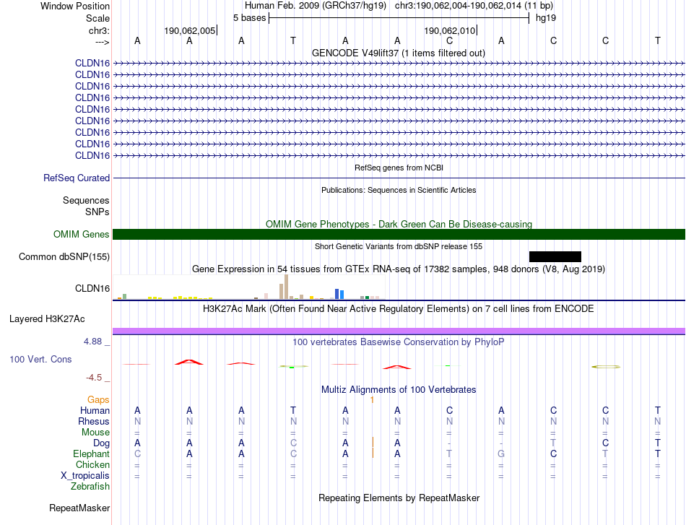Click the Publications: Sequences in Scientific Articles title

pyautogui.click(x=399, y=190)
